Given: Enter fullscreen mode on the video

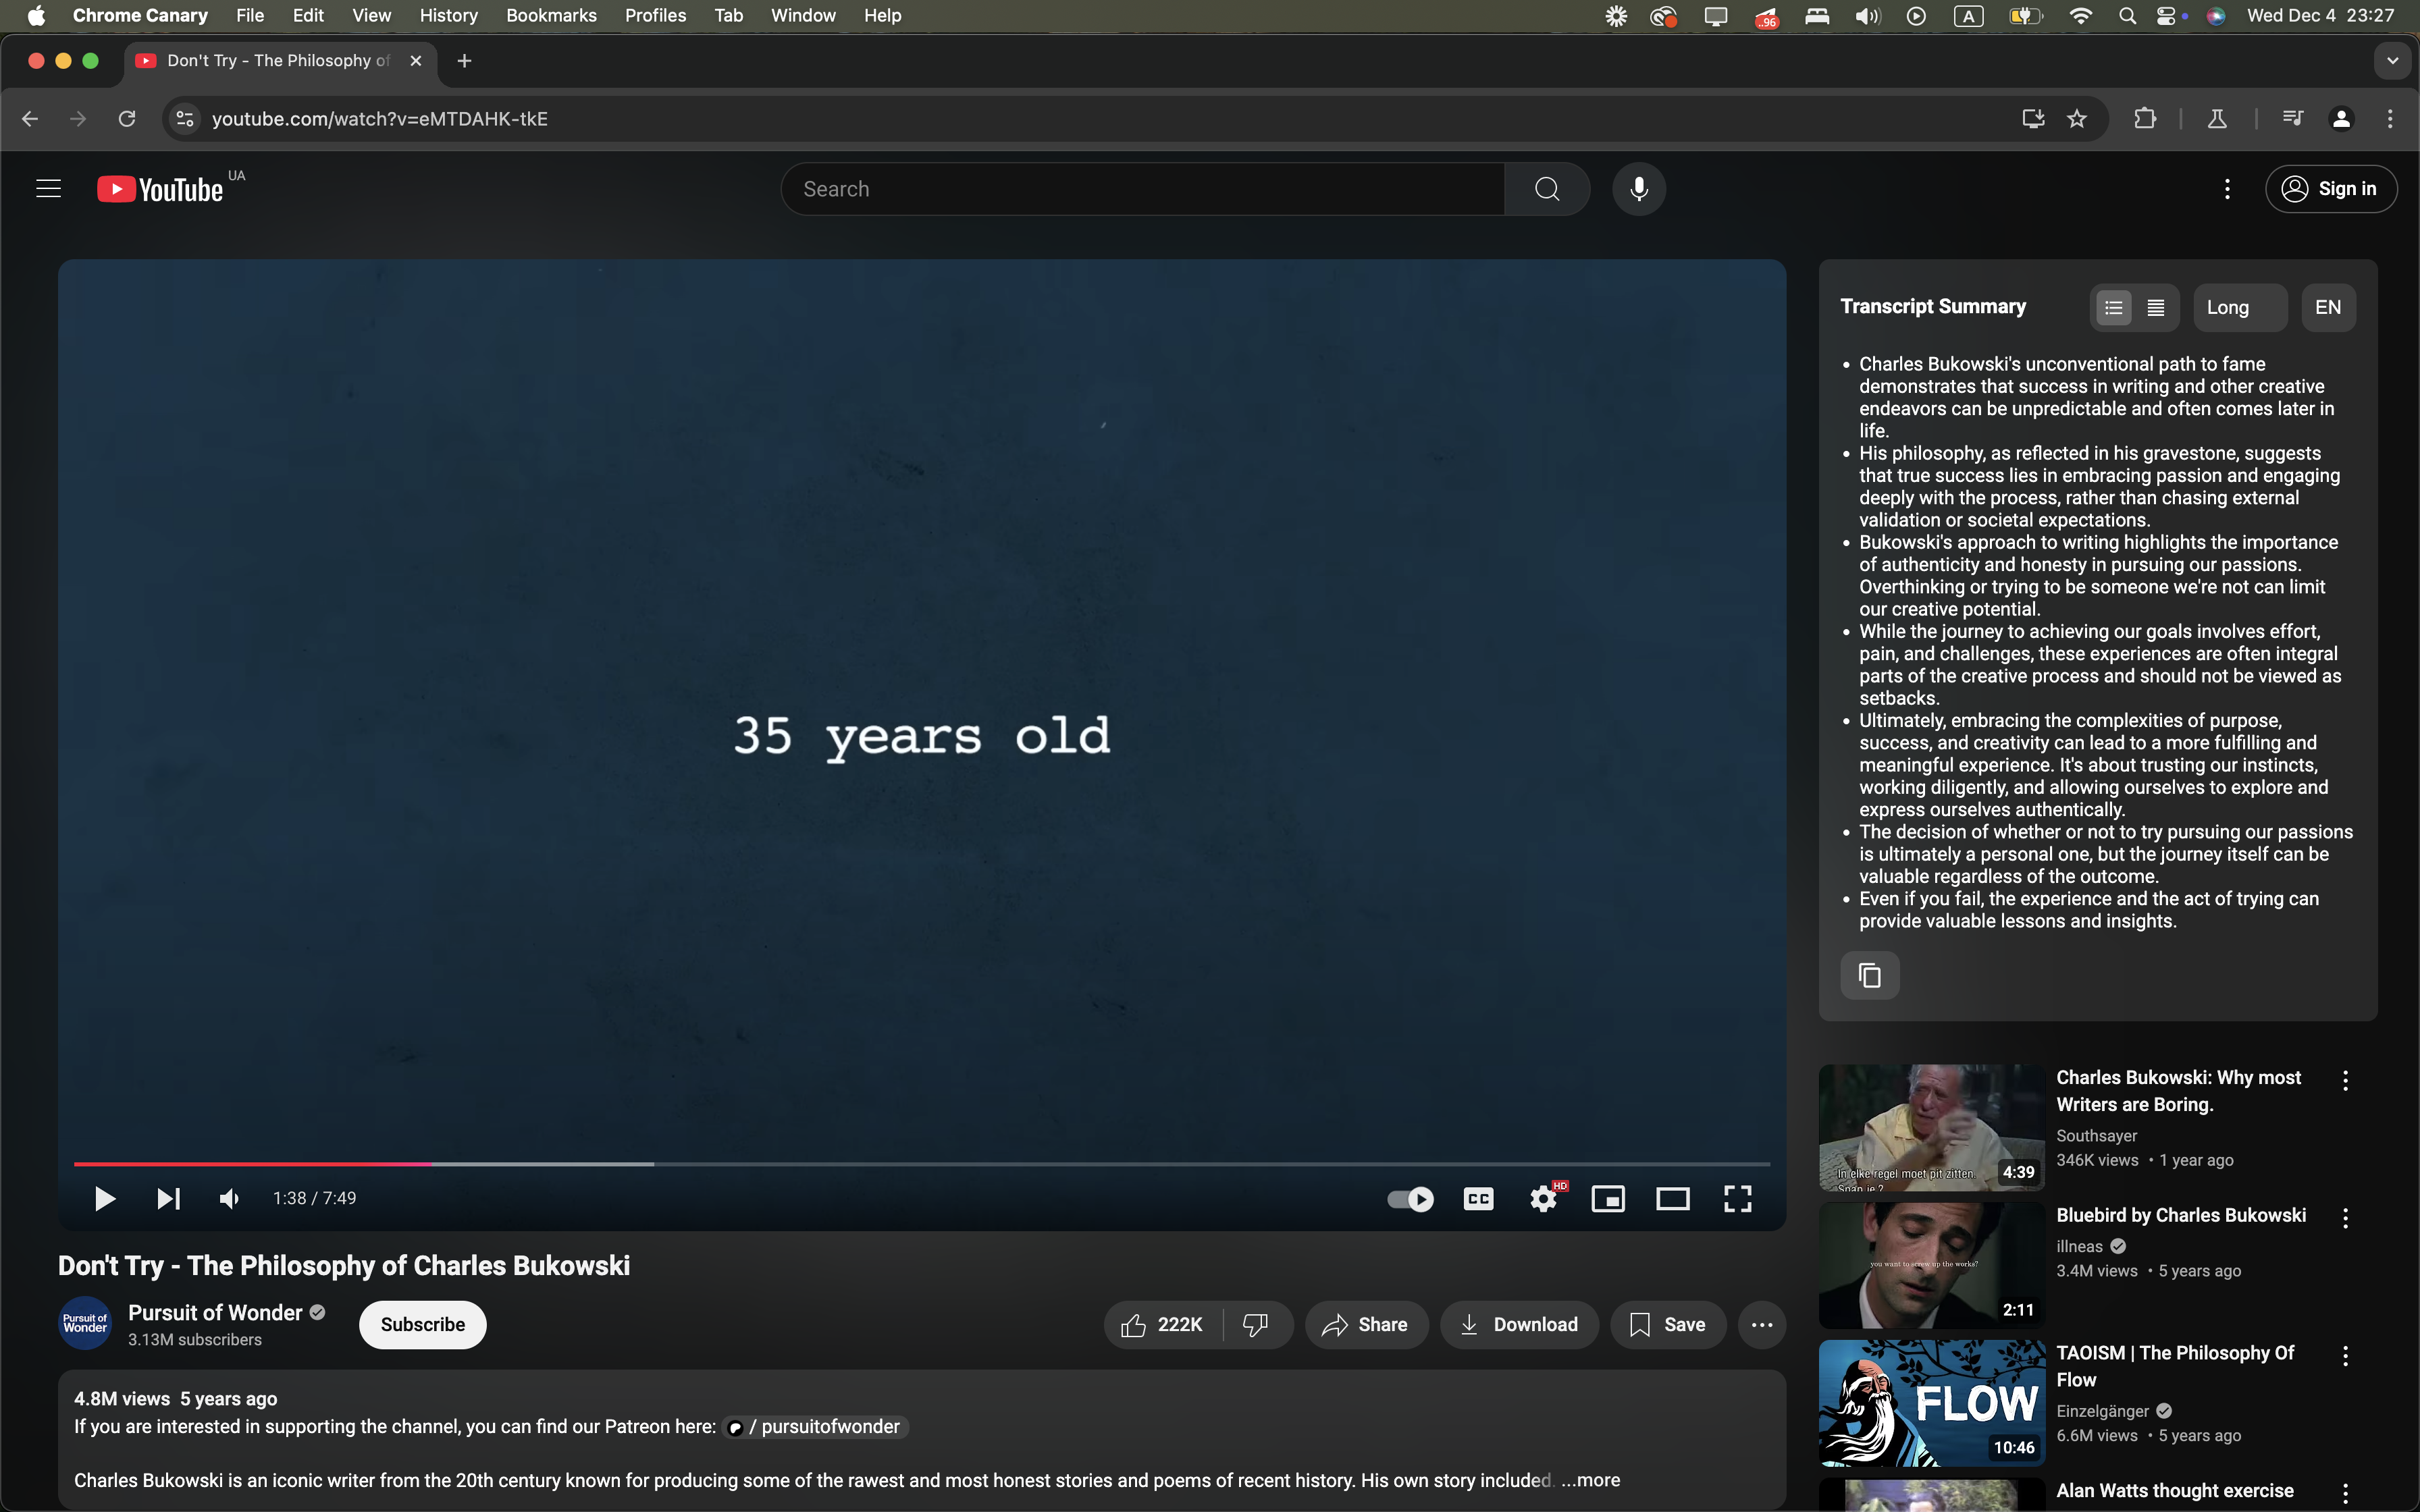Looking at the screenshot, I should (x=1737, y=1198).
